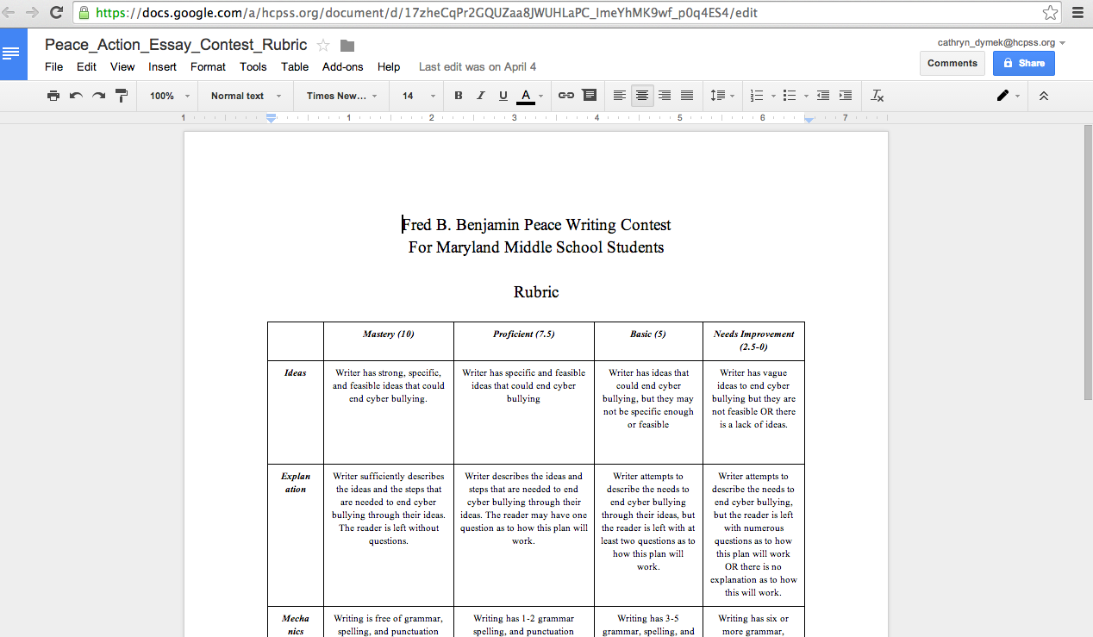The height and width of the screenshot is (637, 1093).
Task: Toggle Italic formatting
Action: click(x=481, y=96)
